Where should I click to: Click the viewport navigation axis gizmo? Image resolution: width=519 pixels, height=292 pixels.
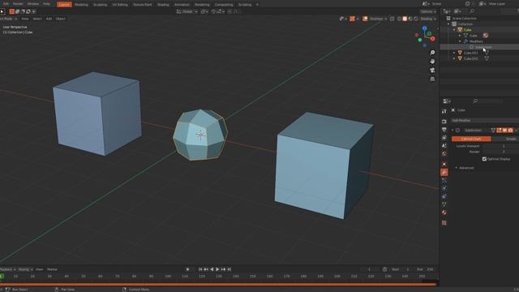425,36
